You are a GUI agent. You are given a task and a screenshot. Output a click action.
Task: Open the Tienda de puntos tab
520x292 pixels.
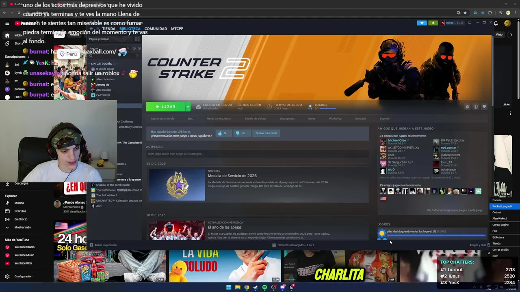click(255, 118)
